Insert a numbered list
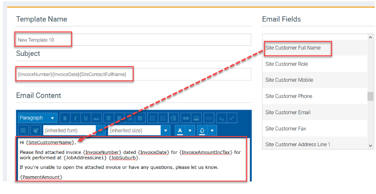Image resolution: width=376 pixels, height=194 pixels. click(x=163, y=118)
